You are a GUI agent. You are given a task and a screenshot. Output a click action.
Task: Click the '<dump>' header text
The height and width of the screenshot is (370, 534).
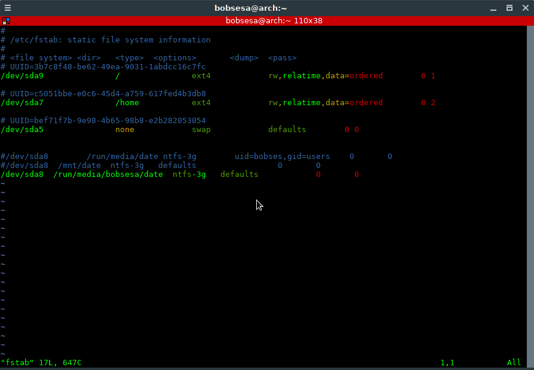point(244,58)
